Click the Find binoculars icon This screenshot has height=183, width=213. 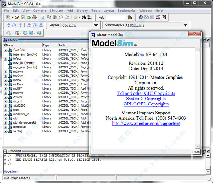84,17
